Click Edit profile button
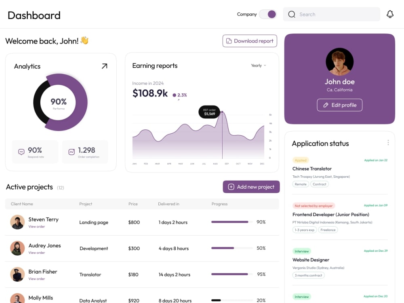 point(340,105)
